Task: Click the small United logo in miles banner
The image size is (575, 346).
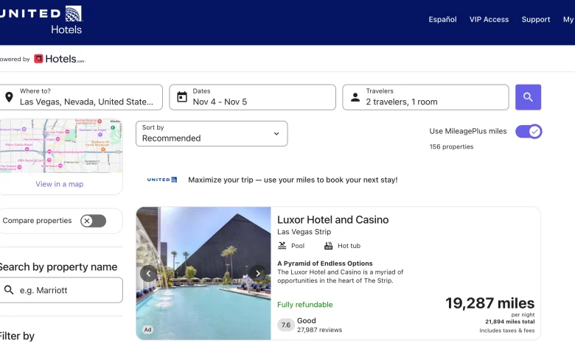Action: [162, 180]
